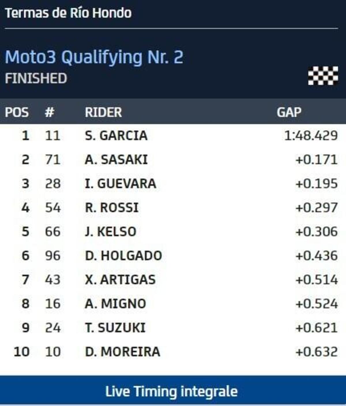346x406 pixels.
Task: Click T. Suzuki rider name
Action: click(x=115, y=328)
